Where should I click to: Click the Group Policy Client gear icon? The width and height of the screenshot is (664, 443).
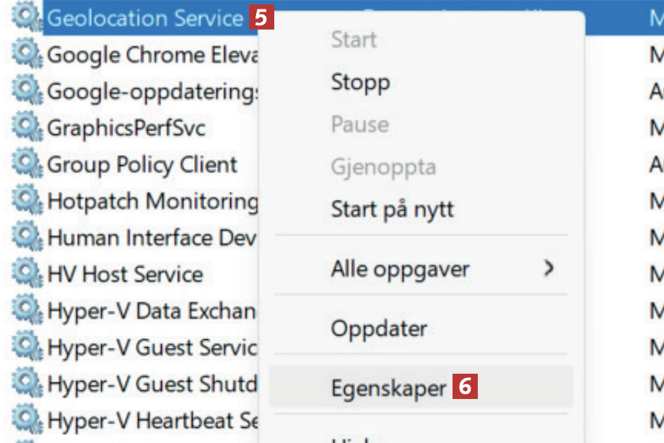tap(27, 165)
